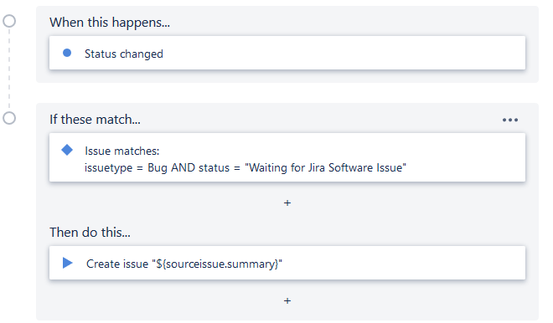Viewport: 553px width, 323px height.
Task: Open the Issue matches condition card
Action: point(287,157)
